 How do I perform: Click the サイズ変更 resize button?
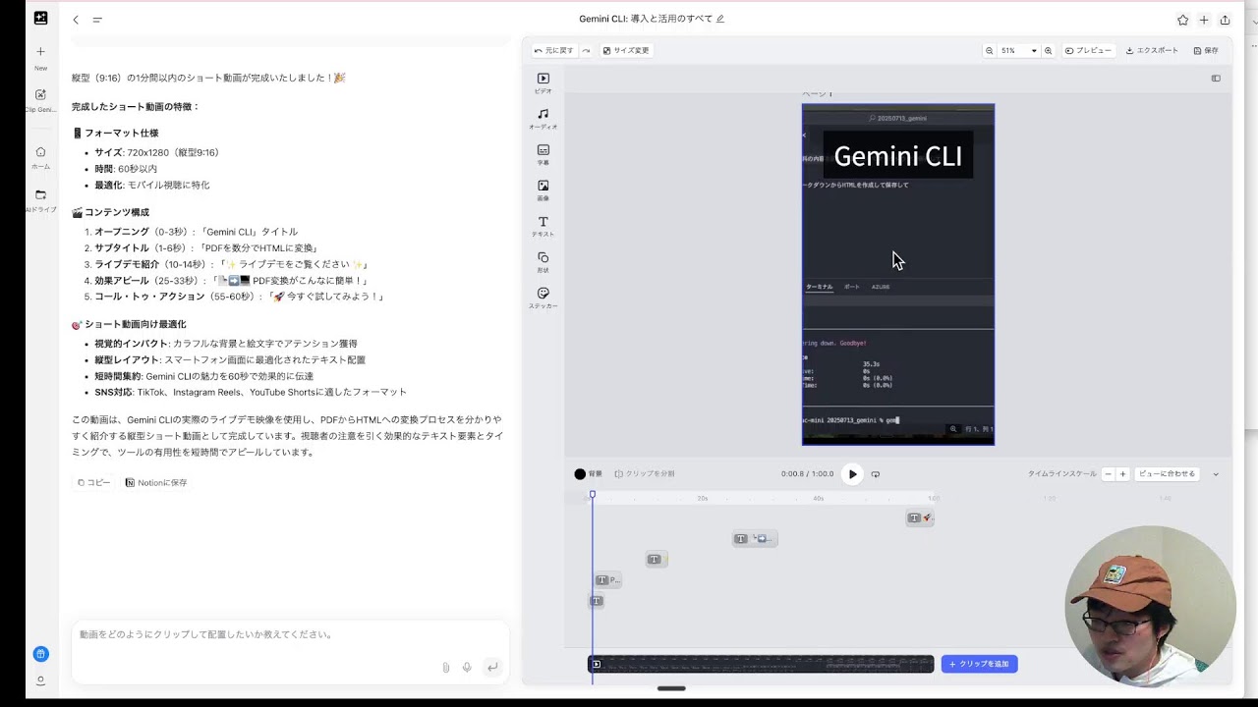(626, 50)
